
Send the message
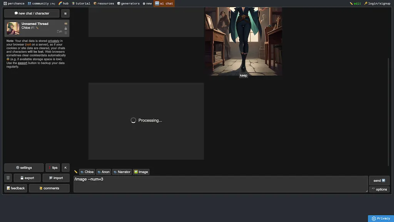379,180
